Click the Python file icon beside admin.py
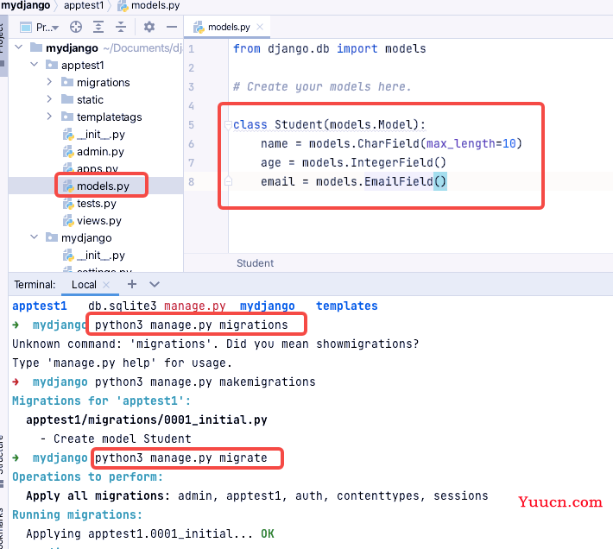The width and height of the screenshot is (613, 549). [x=68, y=152]
